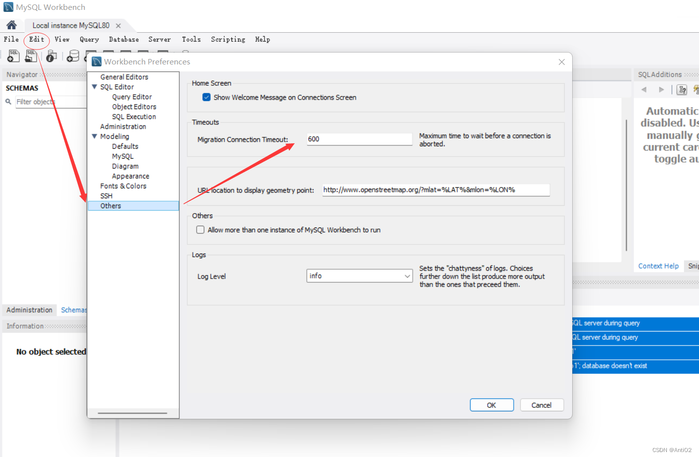Open the View menu
This screenshot has height=457, width=699.
(62, 39)
